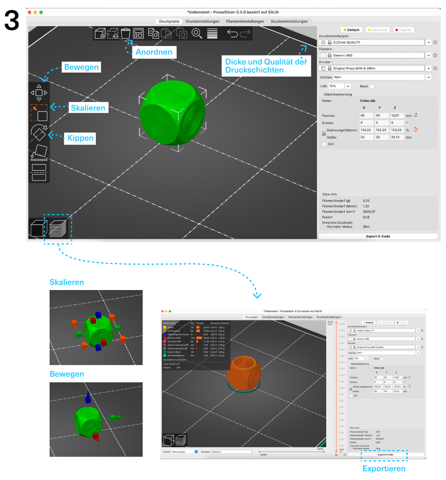Click Position X field showing 90 in upper window
The image size is (446, 480).
point(366,116)
